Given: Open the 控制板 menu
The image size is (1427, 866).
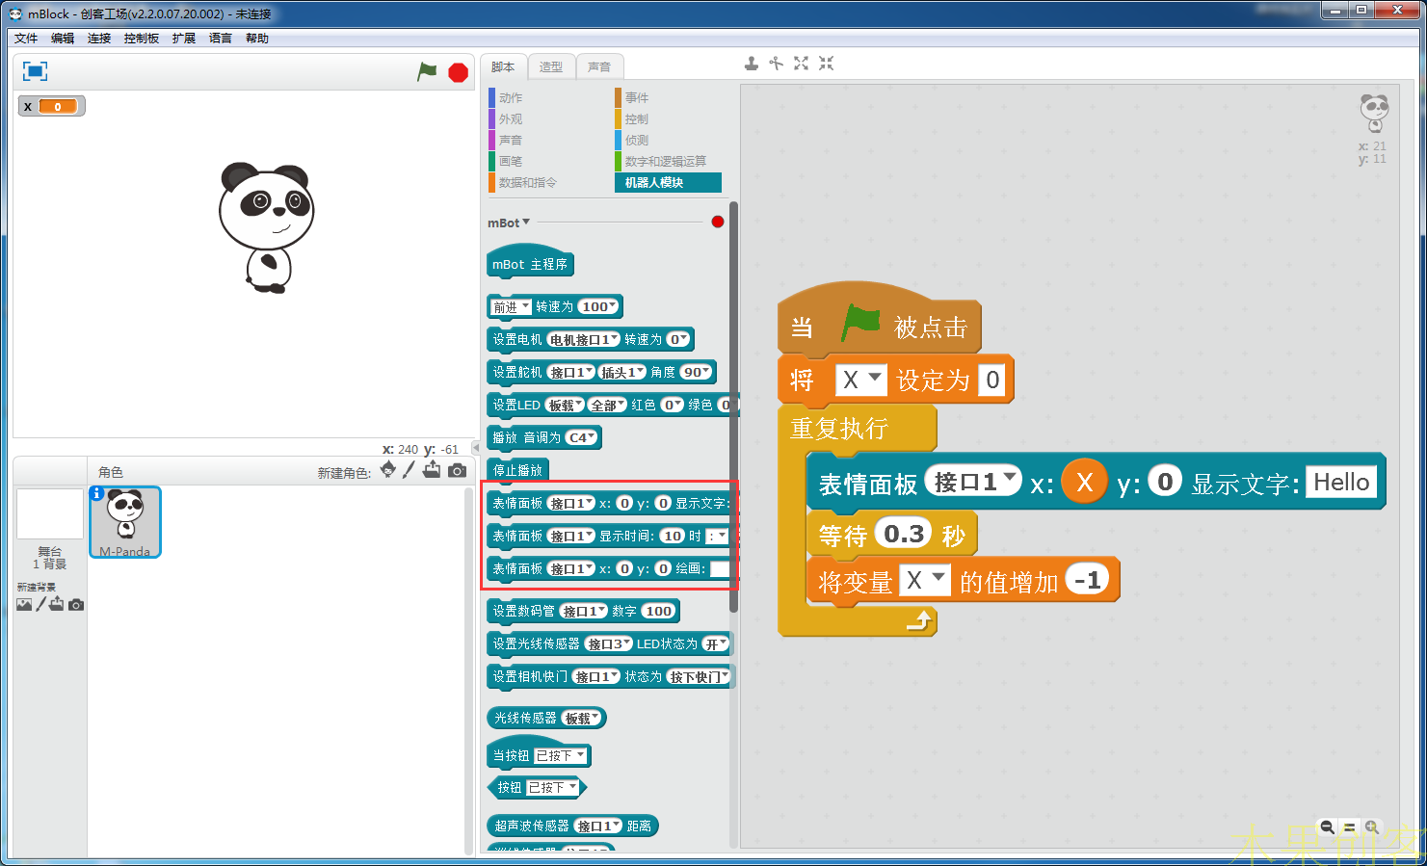Looking at the screenshot, I should [142, 38].
